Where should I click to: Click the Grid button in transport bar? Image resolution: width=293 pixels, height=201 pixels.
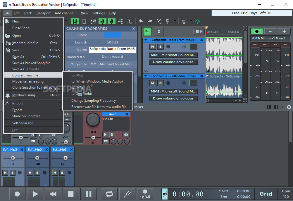click(x=266, y=194)
